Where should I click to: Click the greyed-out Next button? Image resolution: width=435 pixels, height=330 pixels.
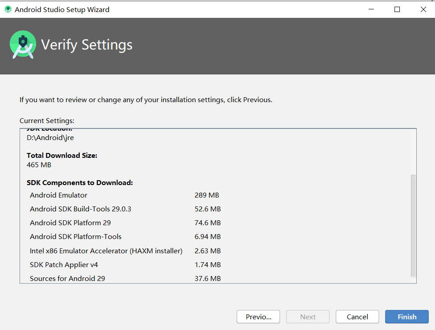click(x=308, y=317)
